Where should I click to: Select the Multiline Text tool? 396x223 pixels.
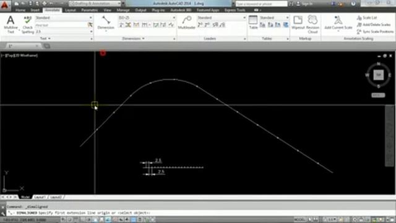11,24
